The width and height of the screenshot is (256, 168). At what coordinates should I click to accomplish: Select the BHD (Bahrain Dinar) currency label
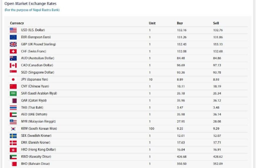pyautogui.click(x=35, y=164)
